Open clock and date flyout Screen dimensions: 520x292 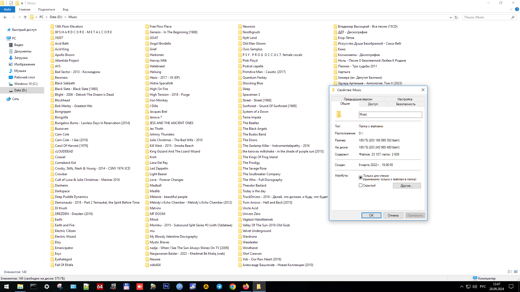click(x=497, y=287)
